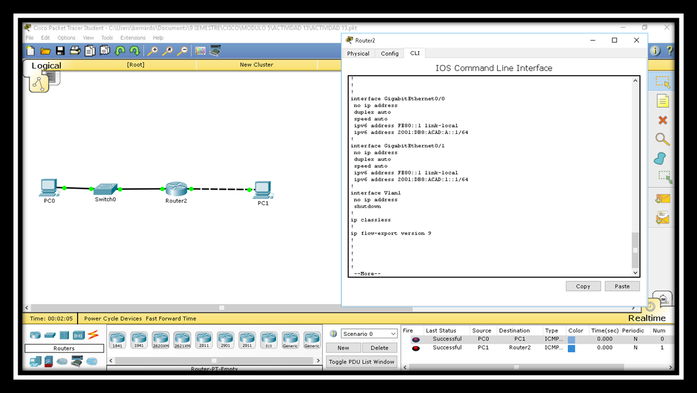697x393 pixels.
Task: Click the green Undo arrow
Action: tap(120, 51)
